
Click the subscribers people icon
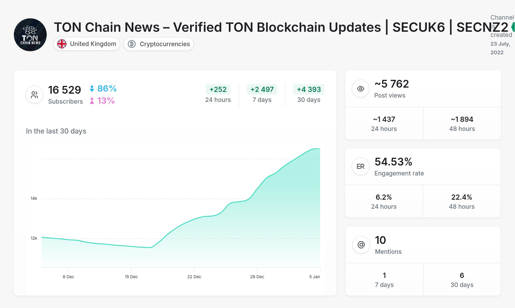[x=34, y=94]
